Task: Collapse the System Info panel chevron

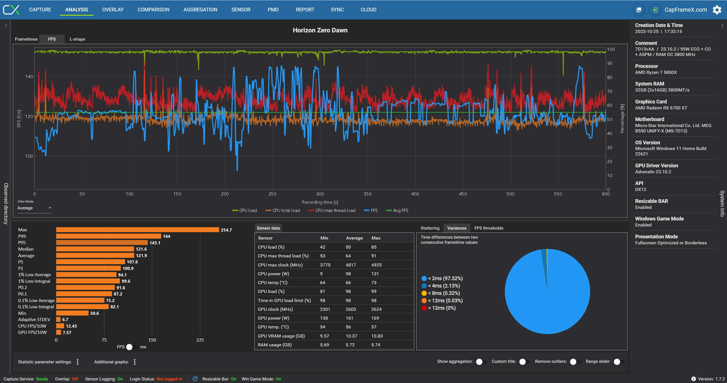Action: coord(722,26)
